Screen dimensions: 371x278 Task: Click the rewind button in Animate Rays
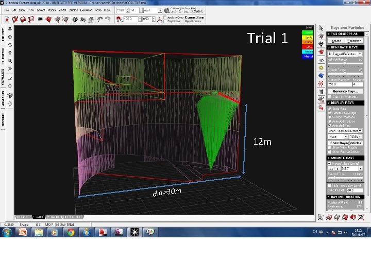(331, 169)
